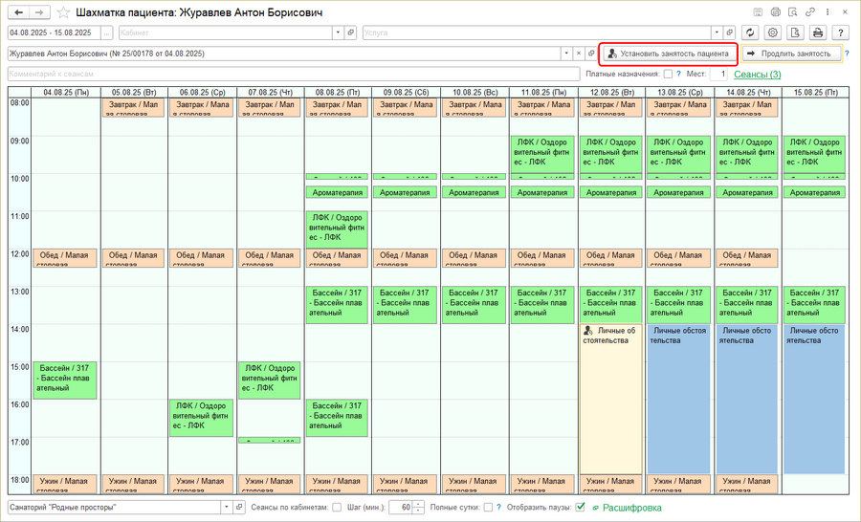This screenshot has width=861, height=522.
Task: Select Ужин block on 14.08.25
Action: pos(747,484)
